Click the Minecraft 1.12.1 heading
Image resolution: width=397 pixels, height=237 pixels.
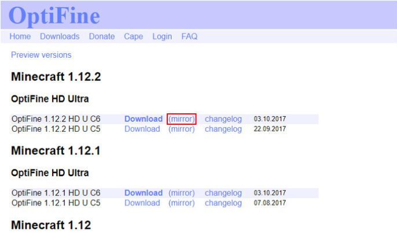56,150
